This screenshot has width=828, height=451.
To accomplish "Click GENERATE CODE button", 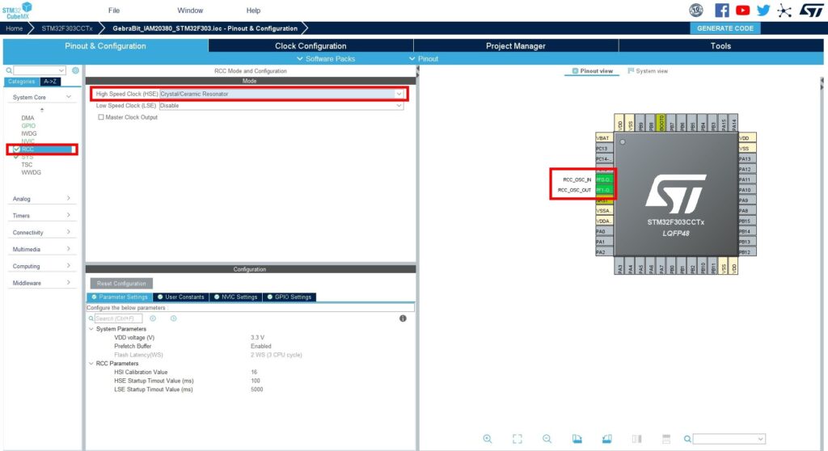I will click(x=725, y=28).
